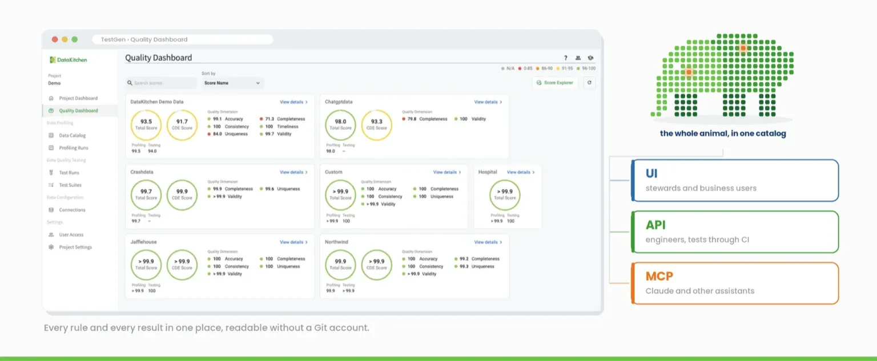Viewport: 877px width, 361px height.
Task: Click the 93.3 CDE Score circle
Action: tap(377, 125)
